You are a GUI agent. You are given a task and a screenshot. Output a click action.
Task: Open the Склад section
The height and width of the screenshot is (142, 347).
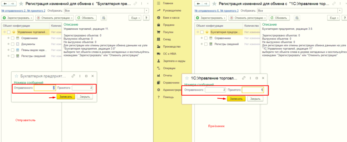[166, 39]
